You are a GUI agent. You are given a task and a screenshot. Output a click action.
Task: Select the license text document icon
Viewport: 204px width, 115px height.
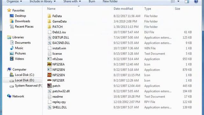point(49,54)
